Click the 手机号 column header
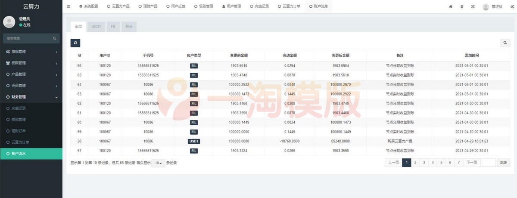Screen dimensions: 517x198 pos(148,56)
